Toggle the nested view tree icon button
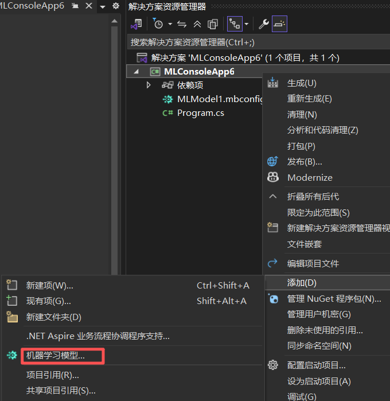The image size is (390, 401). pos(235,24)
